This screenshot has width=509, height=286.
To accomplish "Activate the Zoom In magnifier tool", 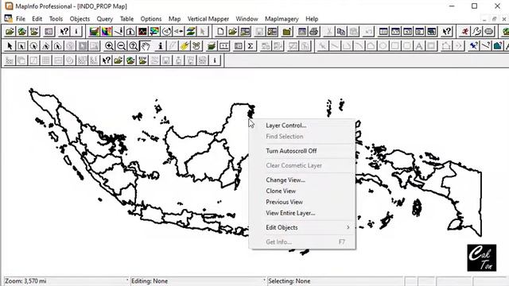I will click(109, 46).
